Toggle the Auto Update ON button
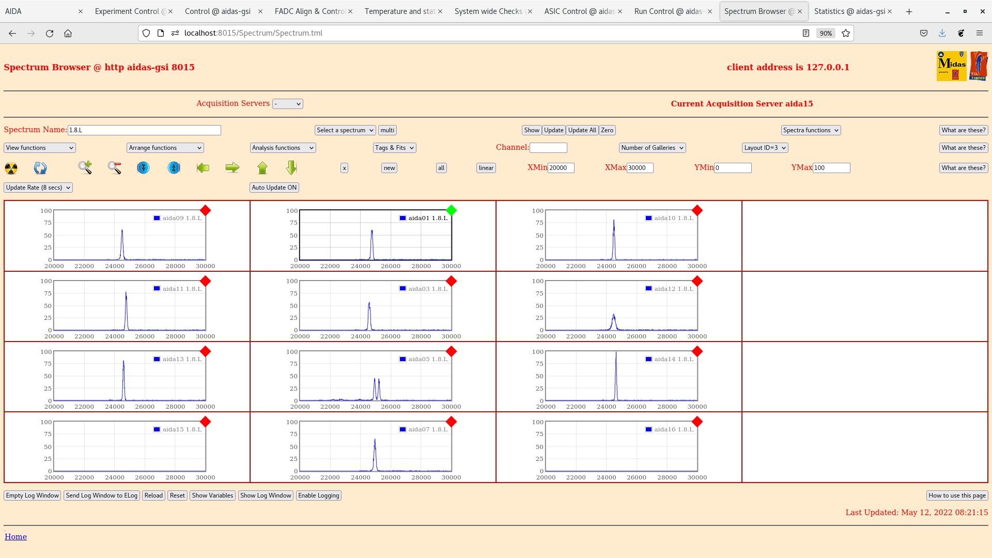 (274, 188)
